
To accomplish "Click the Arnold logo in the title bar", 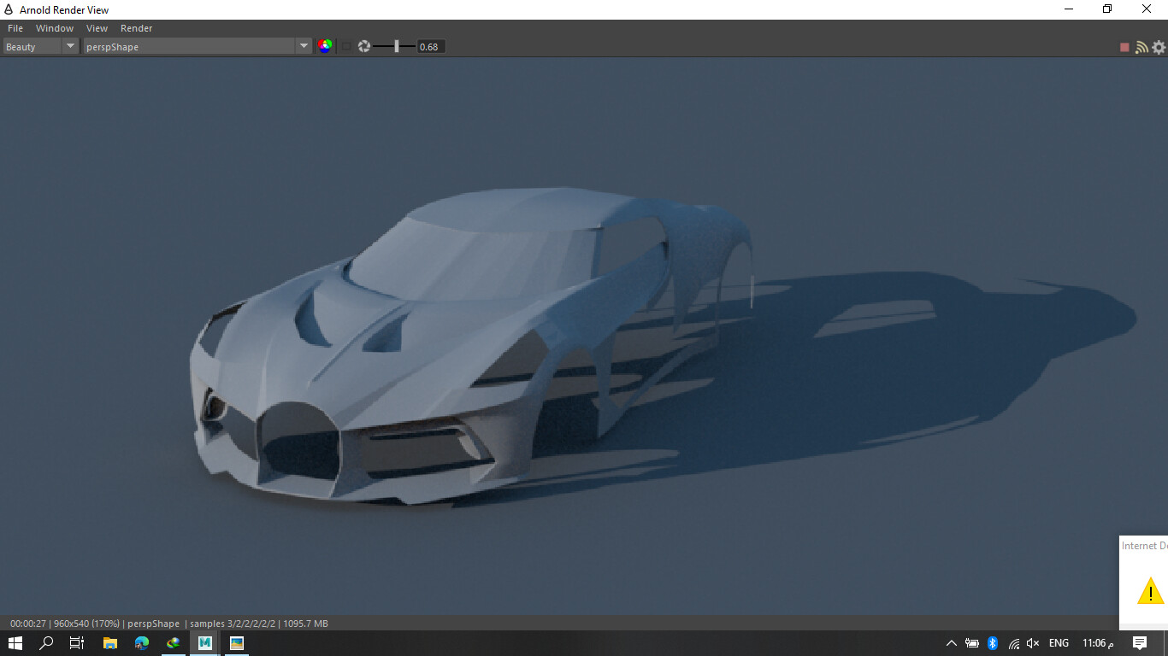I will [9, 9].
